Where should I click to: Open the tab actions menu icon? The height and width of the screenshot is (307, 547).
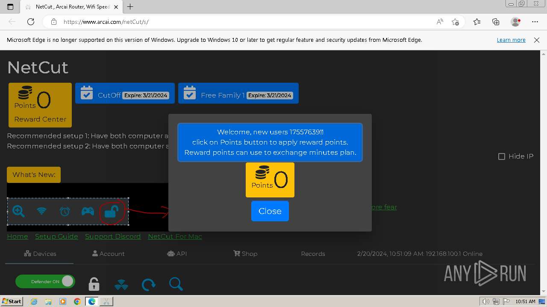pyautogui.click(x=10, y=7)
